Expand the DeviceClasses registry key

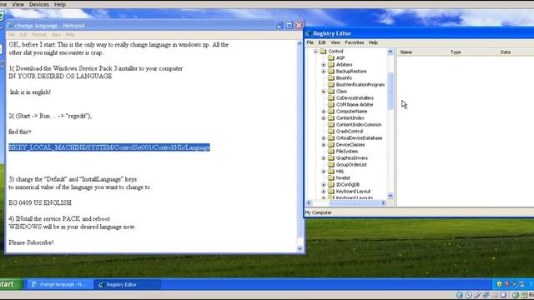(x=324, y=145)
